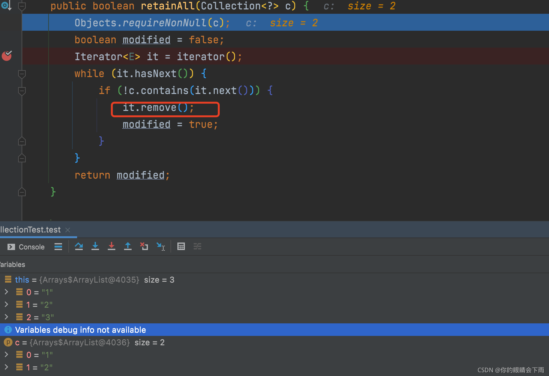
Task: Click the parameter 'p' icon beside c
Action: [x=8, y=342]
